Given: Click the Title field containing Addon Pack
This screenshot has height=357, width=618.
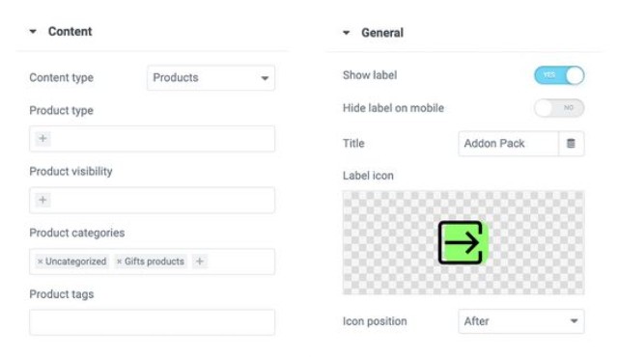Looking at the screenshot, I should pos(509,143).
